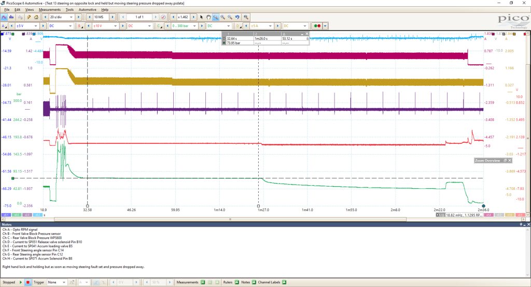
Task: Click the red stop capture button
Action: coord(28,282)
